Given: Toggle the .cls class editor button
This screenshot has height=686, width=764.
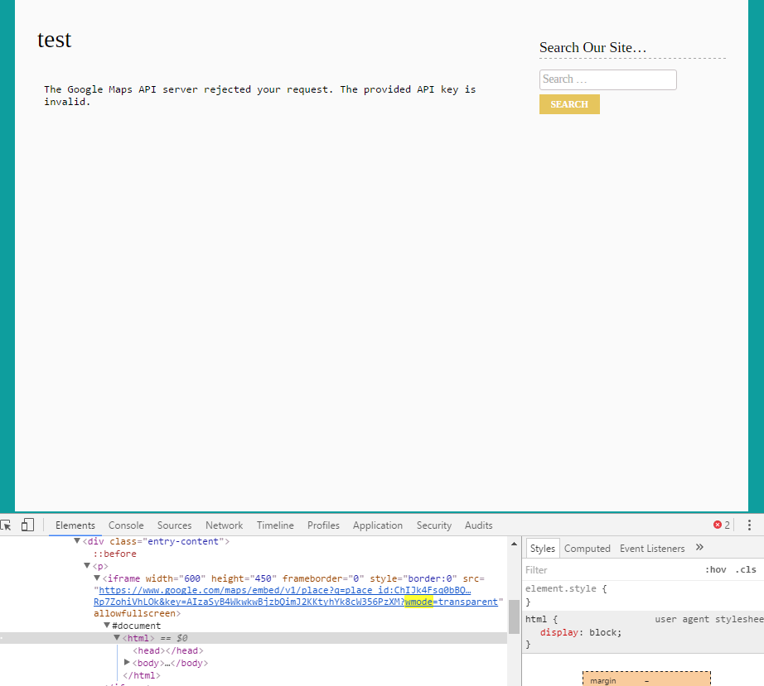Looking at the screenshot, I should (x=746, y=569).
